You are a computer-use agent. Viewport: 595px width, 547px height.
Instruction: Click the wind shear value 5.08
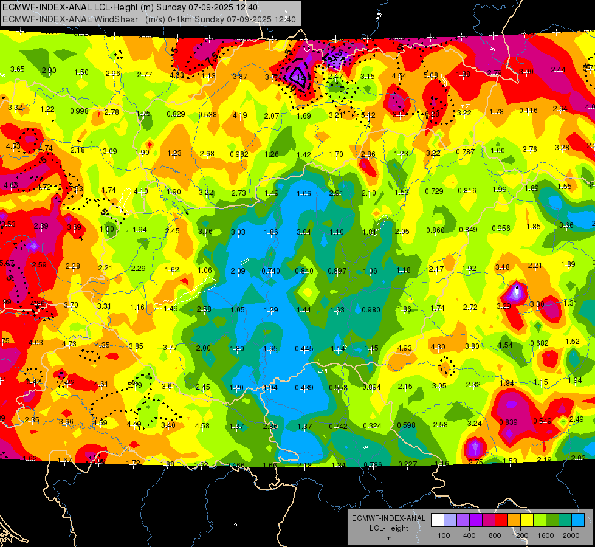[431, 75]
